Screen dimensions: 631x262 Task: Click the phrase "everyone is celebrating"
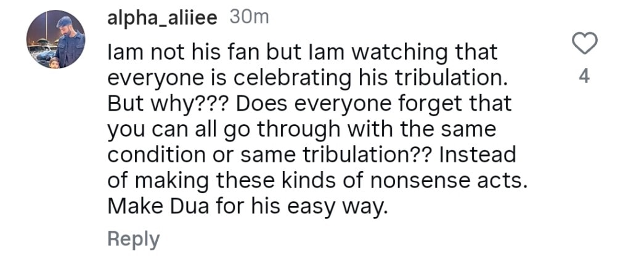(x=222, y=79)
